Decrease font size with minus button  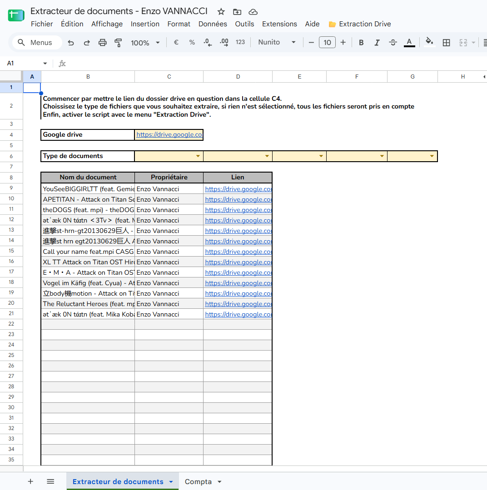(x=311, y=43)
